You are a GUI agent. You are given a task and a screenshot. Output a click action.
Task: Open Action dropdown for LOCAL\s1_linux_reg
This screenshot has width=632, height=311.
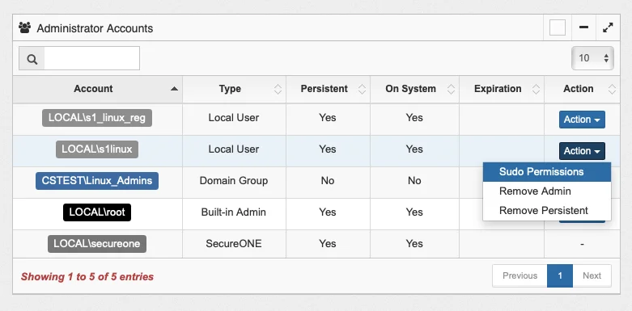click(582, 120)
